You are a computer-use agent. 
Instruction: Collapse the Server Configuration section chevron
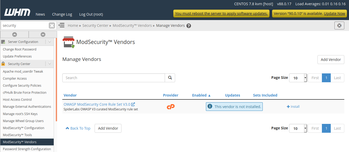[50, 42]
